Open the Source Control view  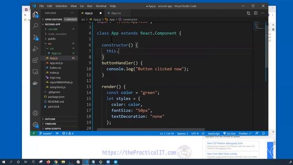[35, 37]
